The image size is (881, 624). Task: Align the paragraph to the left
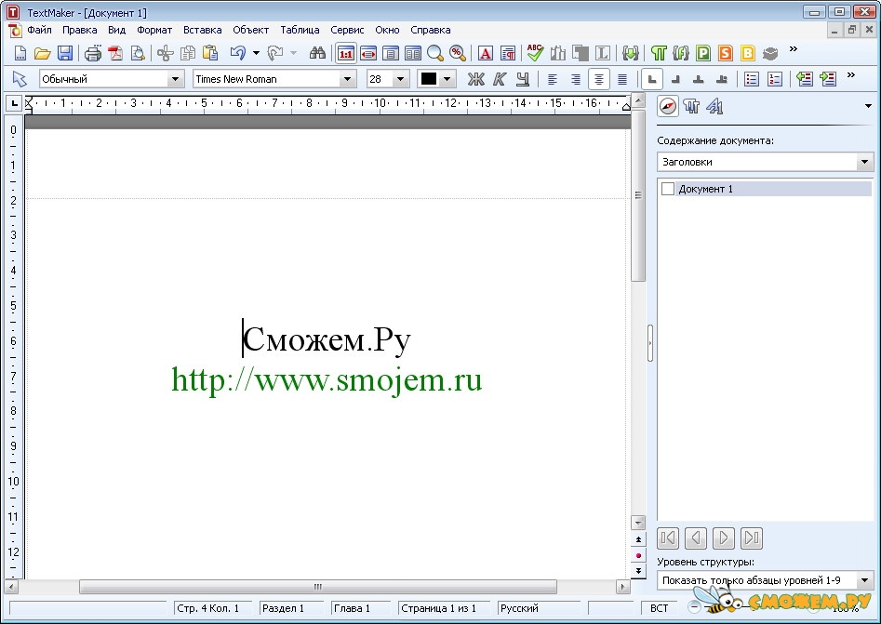point(553,79)
